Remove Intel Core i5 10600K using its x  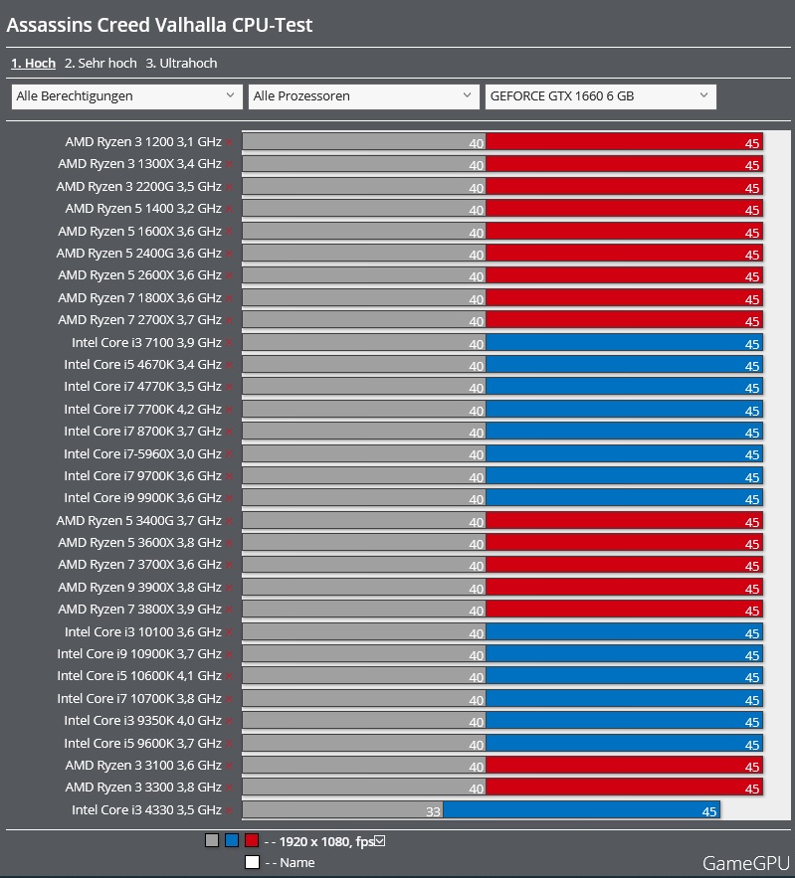[x=229, y=677]
